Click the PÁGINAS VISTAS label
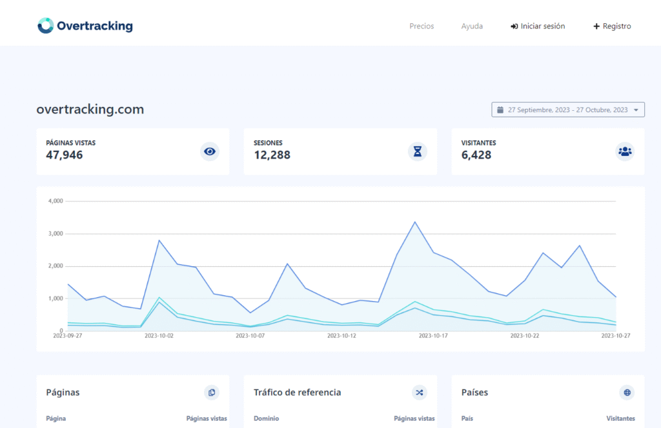 pos(71,143)
